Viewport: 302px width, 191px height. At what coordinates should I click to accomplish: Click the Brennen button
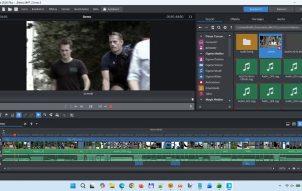tap(281, 9)
